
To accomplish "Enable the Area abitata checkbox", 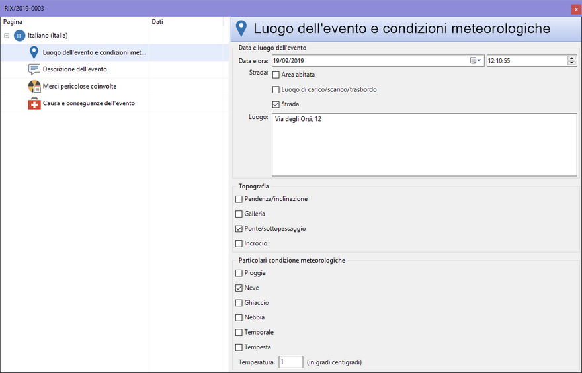I will tap(276, 75).
